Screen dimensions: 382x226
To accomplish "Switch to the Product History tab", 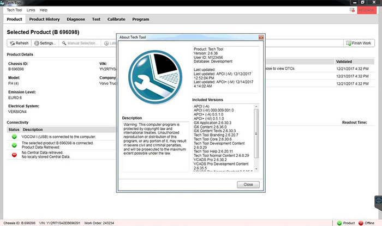I will tap(44, 19).
